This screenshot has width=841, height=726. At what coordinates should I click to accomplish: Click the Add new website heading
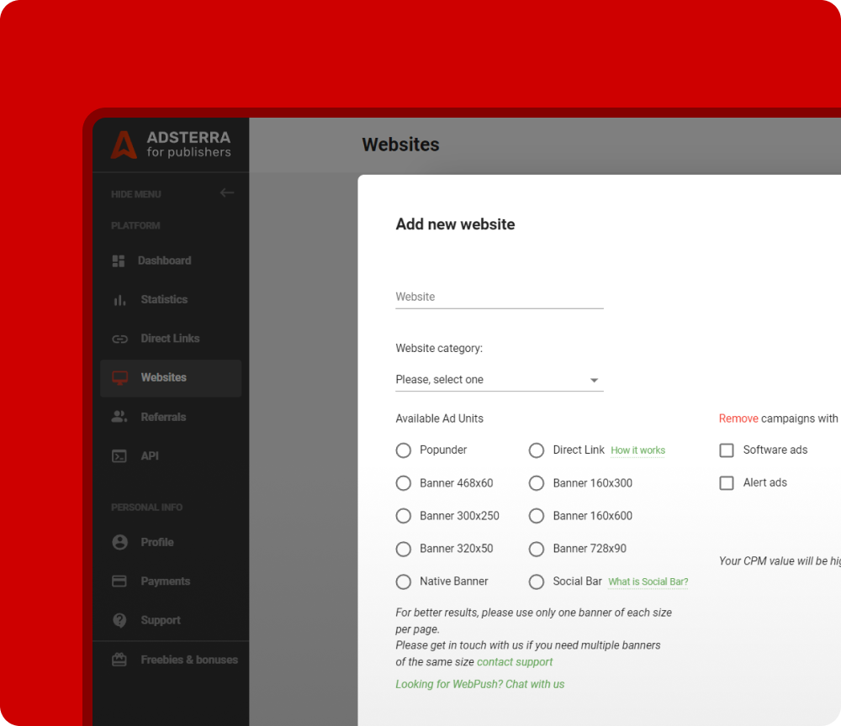tap(455, 224)
